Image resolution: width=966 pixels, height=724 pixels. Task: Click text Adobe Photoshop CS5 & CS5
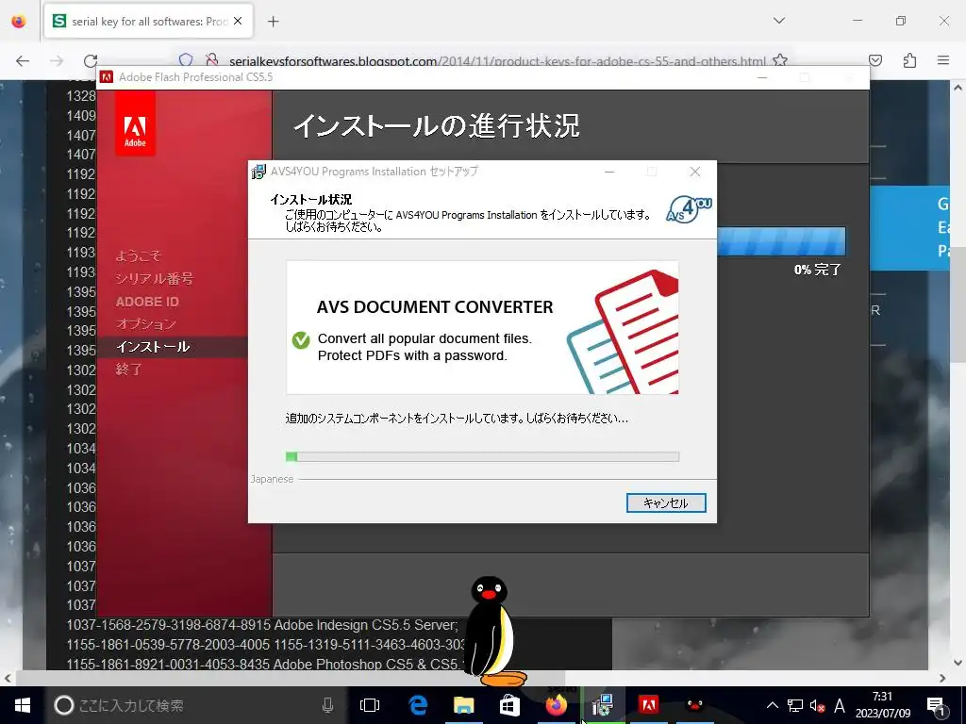coord(366,665)
